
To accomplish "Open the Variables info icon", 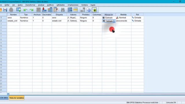I will click(x=50, y=10).
